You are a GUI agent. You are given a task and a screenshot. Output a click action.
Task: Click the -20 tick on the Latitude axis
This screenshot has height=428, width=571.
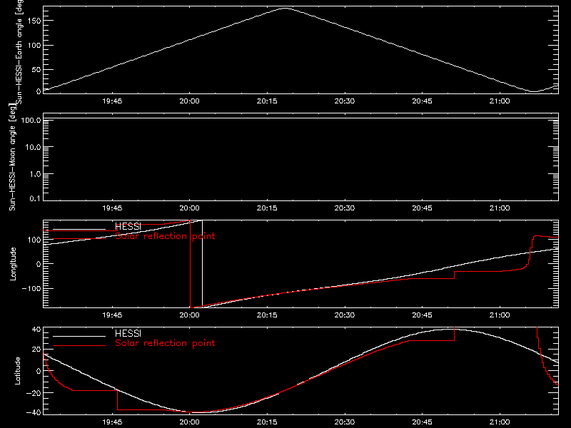(34, 393)
